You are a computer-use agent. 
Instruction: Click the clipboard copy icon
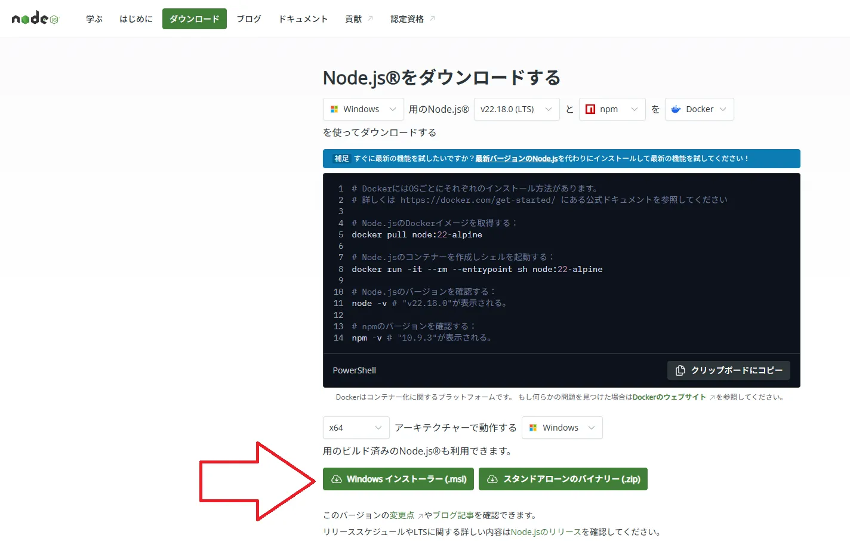tap(680, 370)
